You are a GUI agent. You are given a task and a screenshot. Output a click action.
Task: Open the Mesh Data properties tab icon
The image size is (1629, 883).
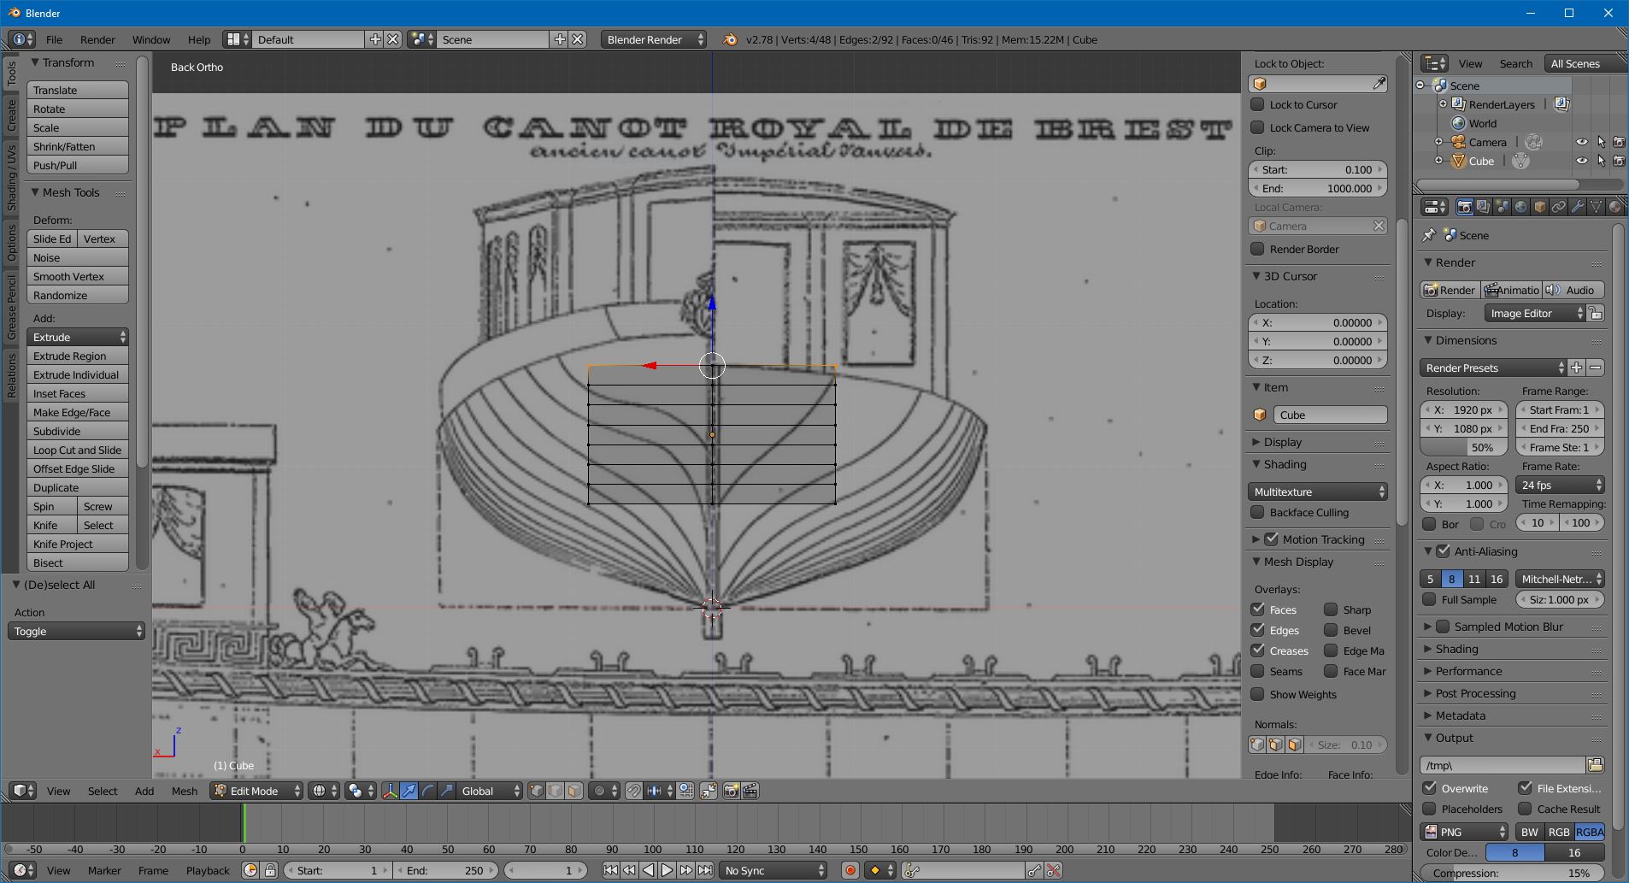click(1596, 207)
